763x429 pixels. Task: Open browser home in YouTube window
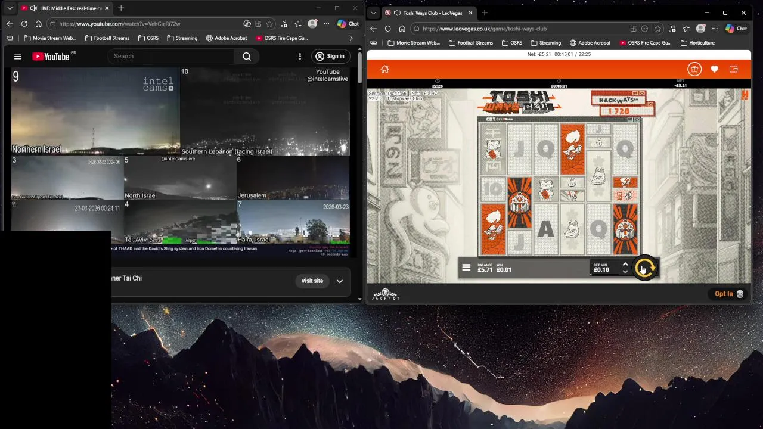pos(38,24)
